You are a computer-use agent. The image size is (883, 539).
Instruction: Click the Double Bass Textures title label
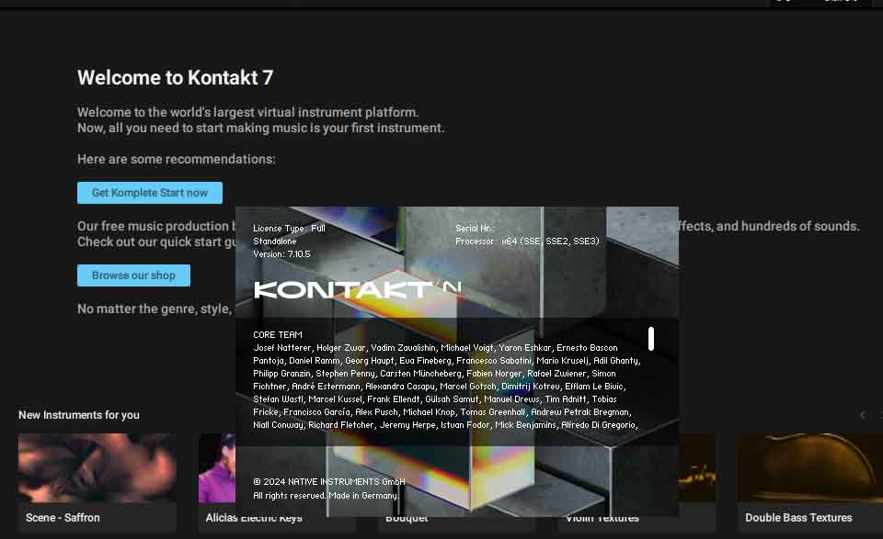pyautogui.click(x=798, y=518)
